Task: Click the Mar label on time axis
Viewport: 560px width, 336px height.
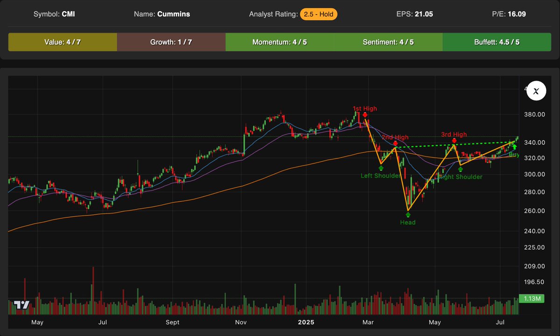Action: (x=369, y=322)
